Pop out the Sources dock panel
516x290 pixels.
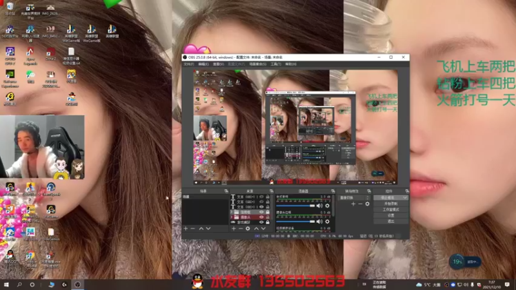click(272, 191)
